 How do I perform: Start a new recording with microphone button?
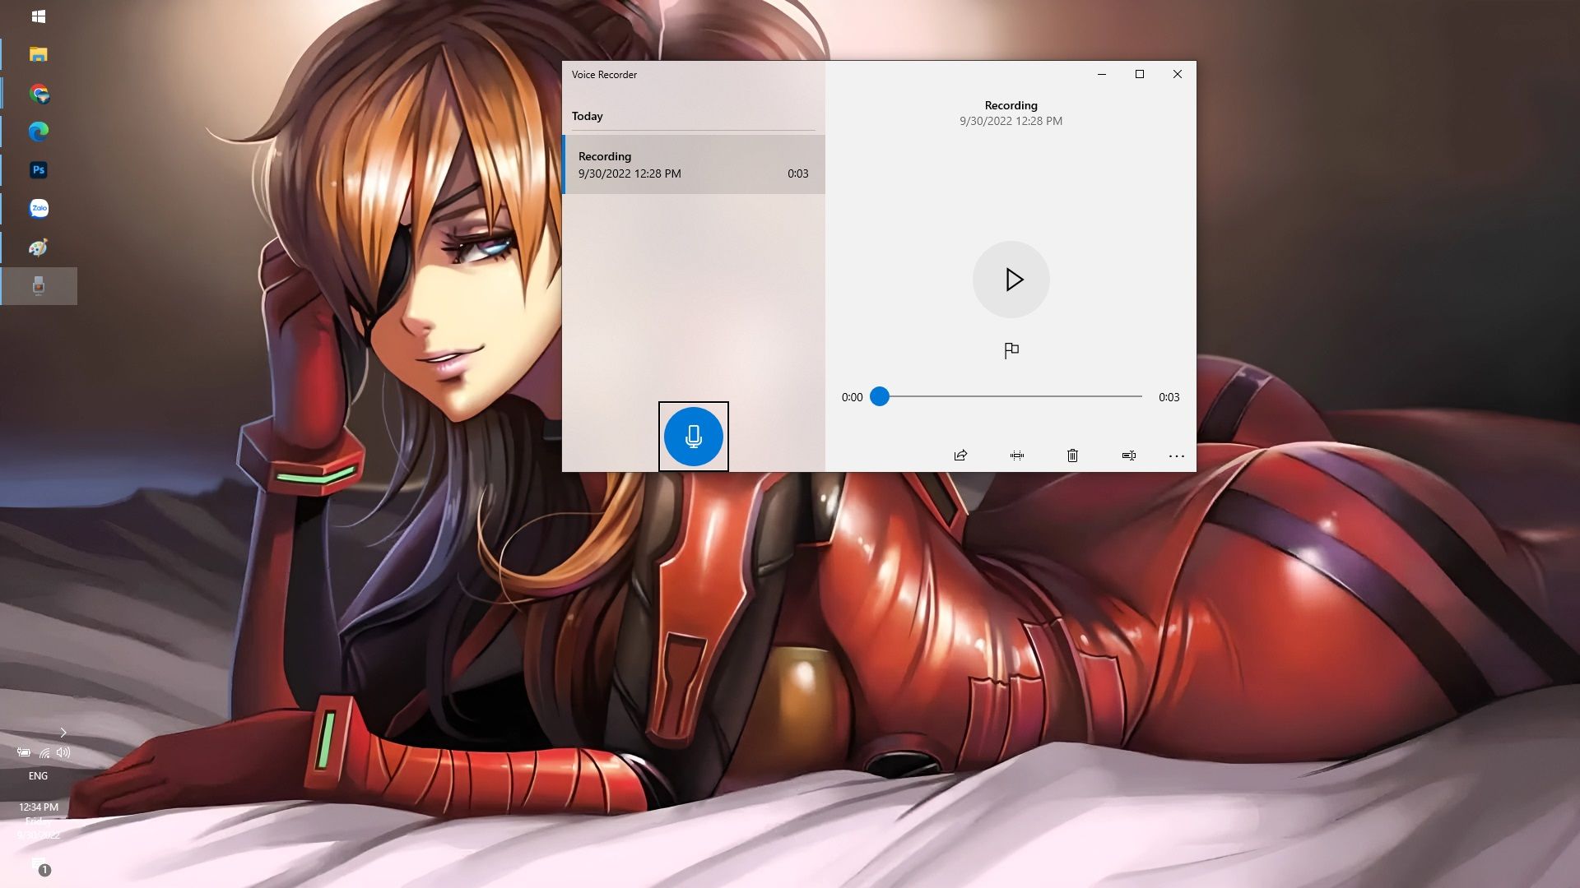tap(693, 437)
